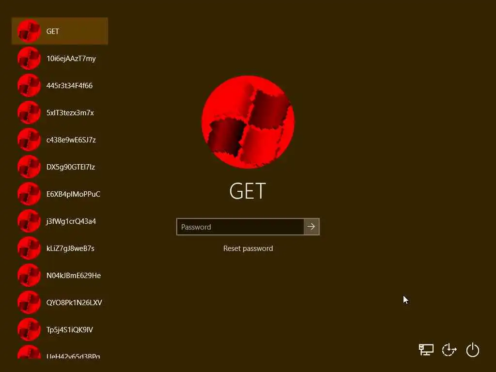Select the kLiZ7gJ8weB7s user avatar
496x372 pixels.
(x=29, y=248)
